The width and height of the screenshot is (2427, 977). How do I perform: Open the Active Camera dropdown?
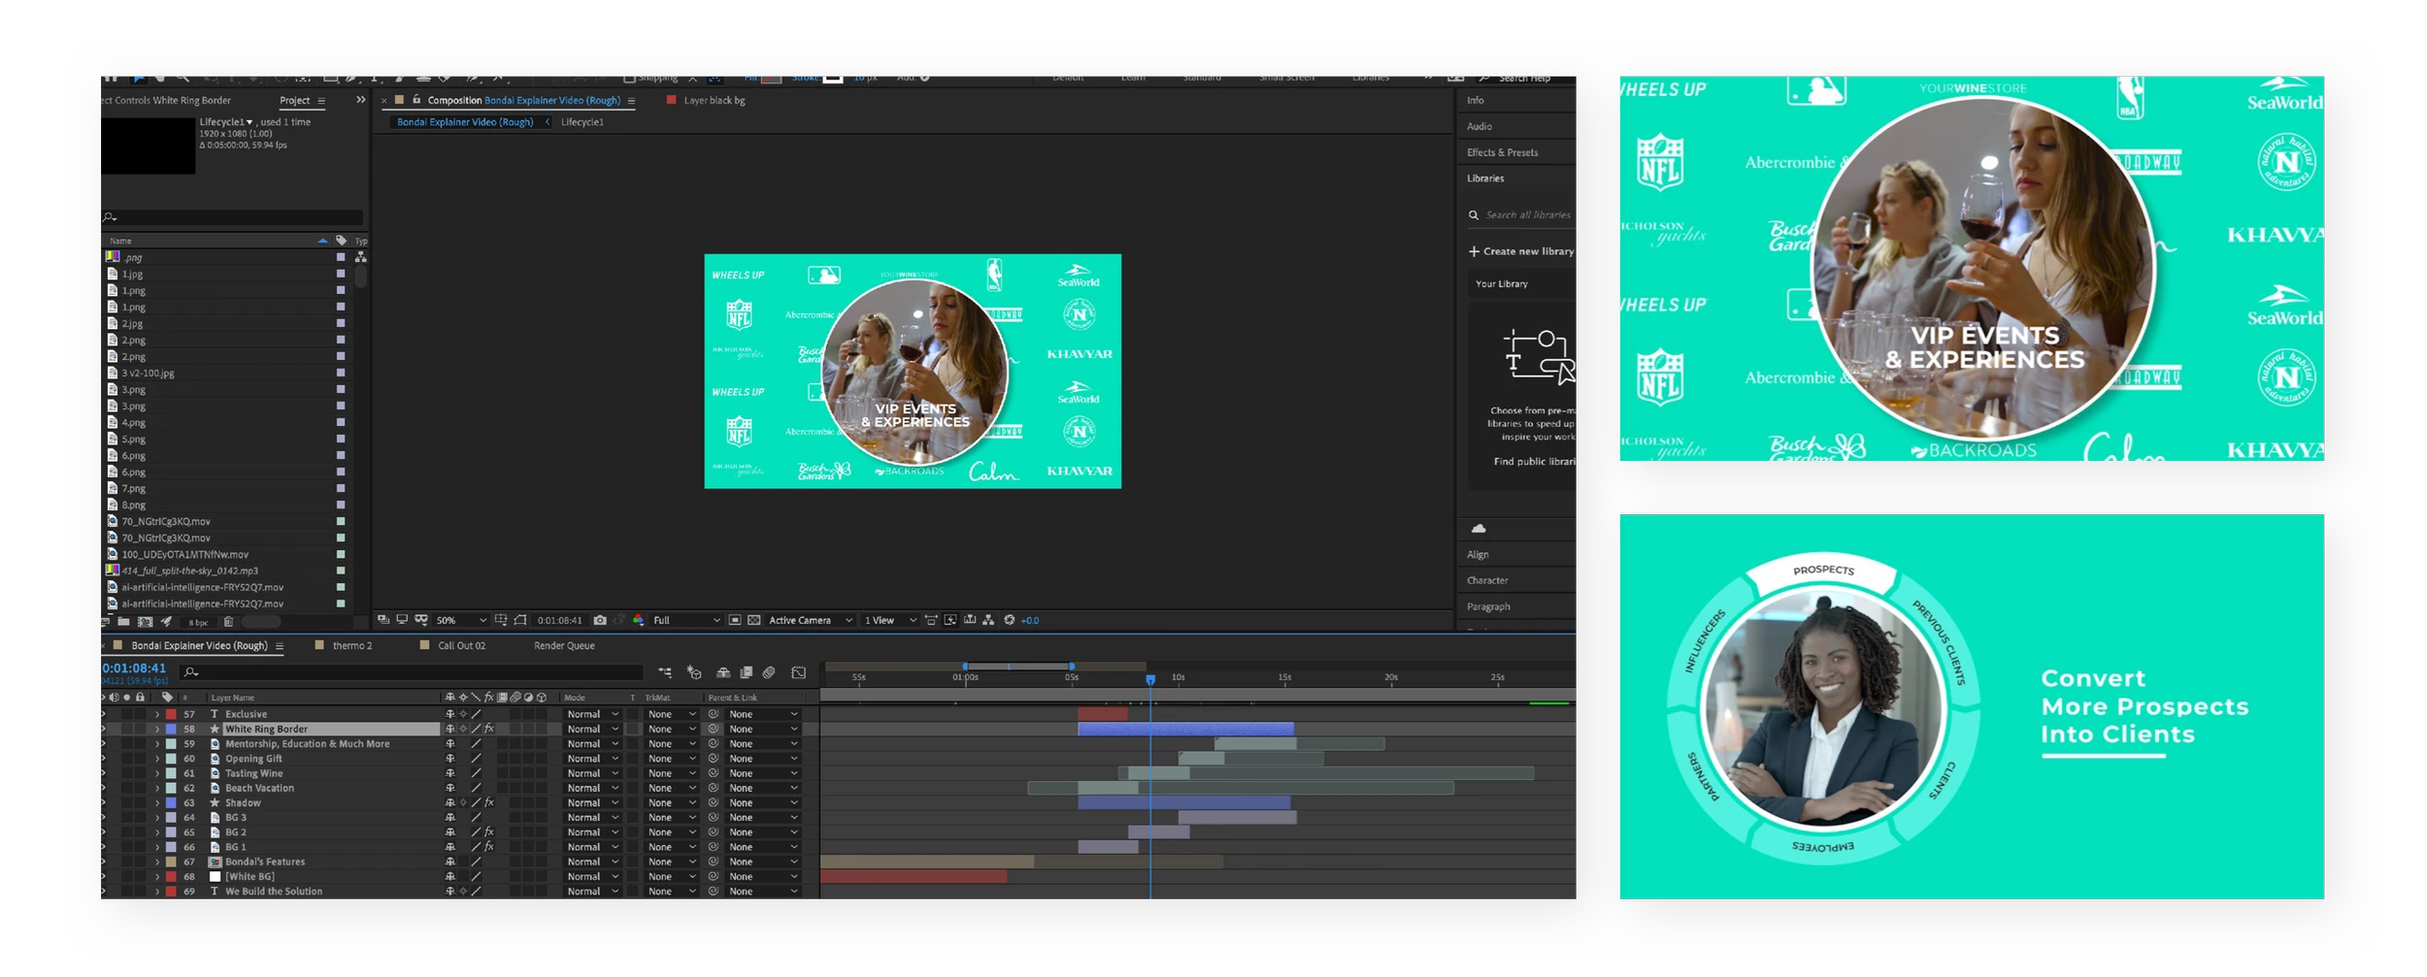coord(810,620)
